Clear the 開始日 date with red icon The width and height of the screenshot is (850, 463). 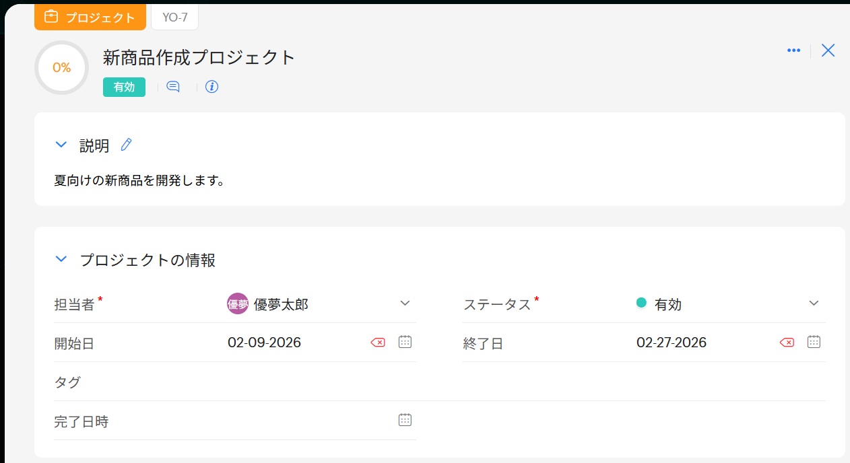(x=378, y=343)
